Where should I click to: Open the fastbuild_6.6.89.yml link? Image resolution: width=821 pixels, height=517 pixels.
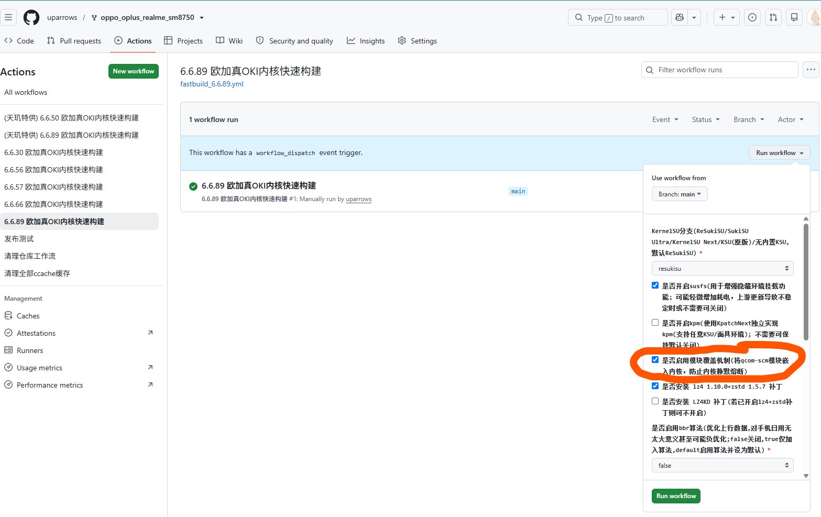[212, 84]
